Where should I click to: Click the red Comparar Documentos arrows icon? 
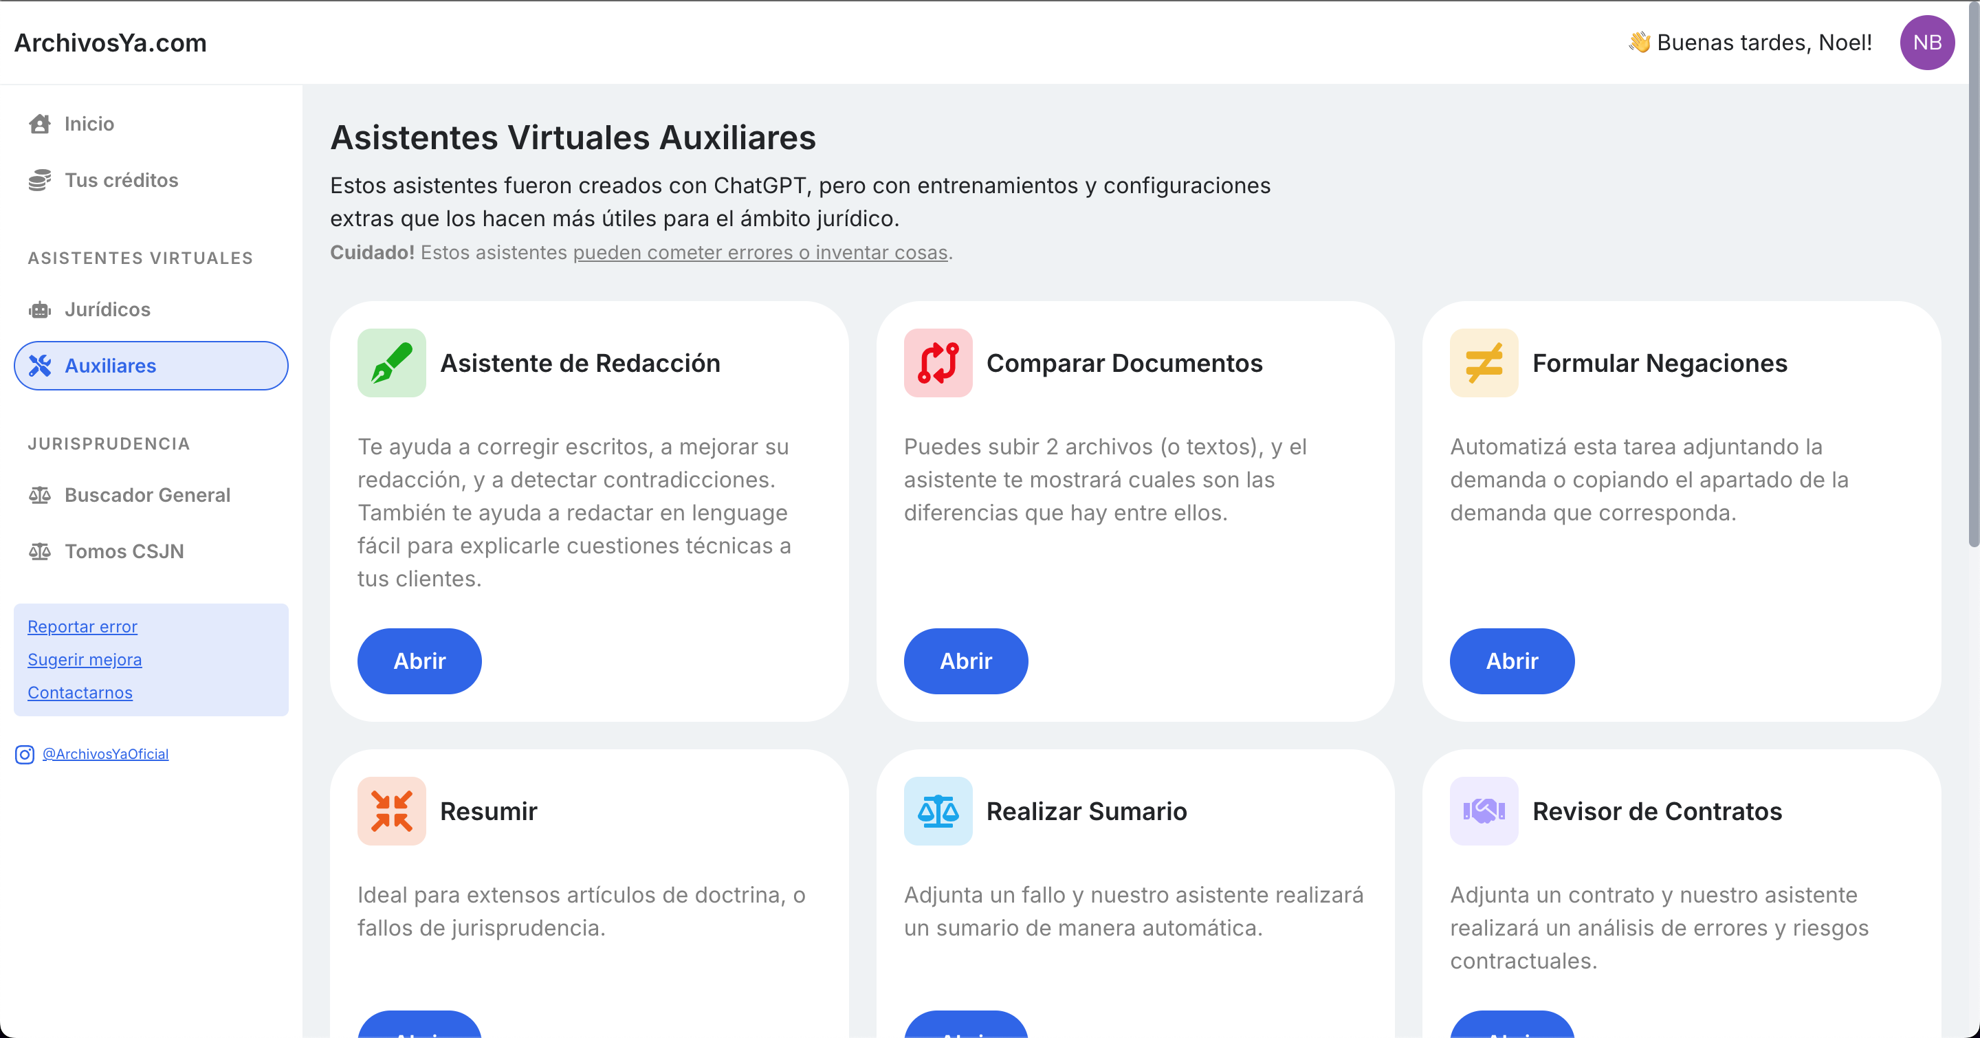point(937,363)
